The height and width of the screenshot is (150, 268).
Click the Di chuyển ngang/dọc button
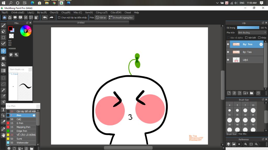[x=121, y=17]
